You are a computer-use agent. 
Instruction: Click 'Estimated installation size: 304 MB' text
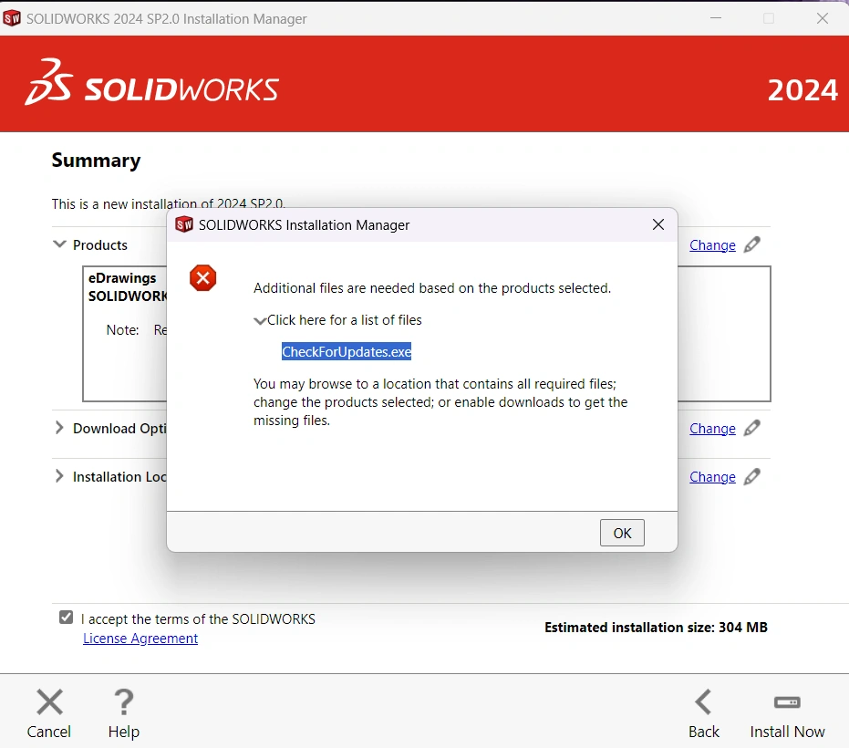coord(657,628)
